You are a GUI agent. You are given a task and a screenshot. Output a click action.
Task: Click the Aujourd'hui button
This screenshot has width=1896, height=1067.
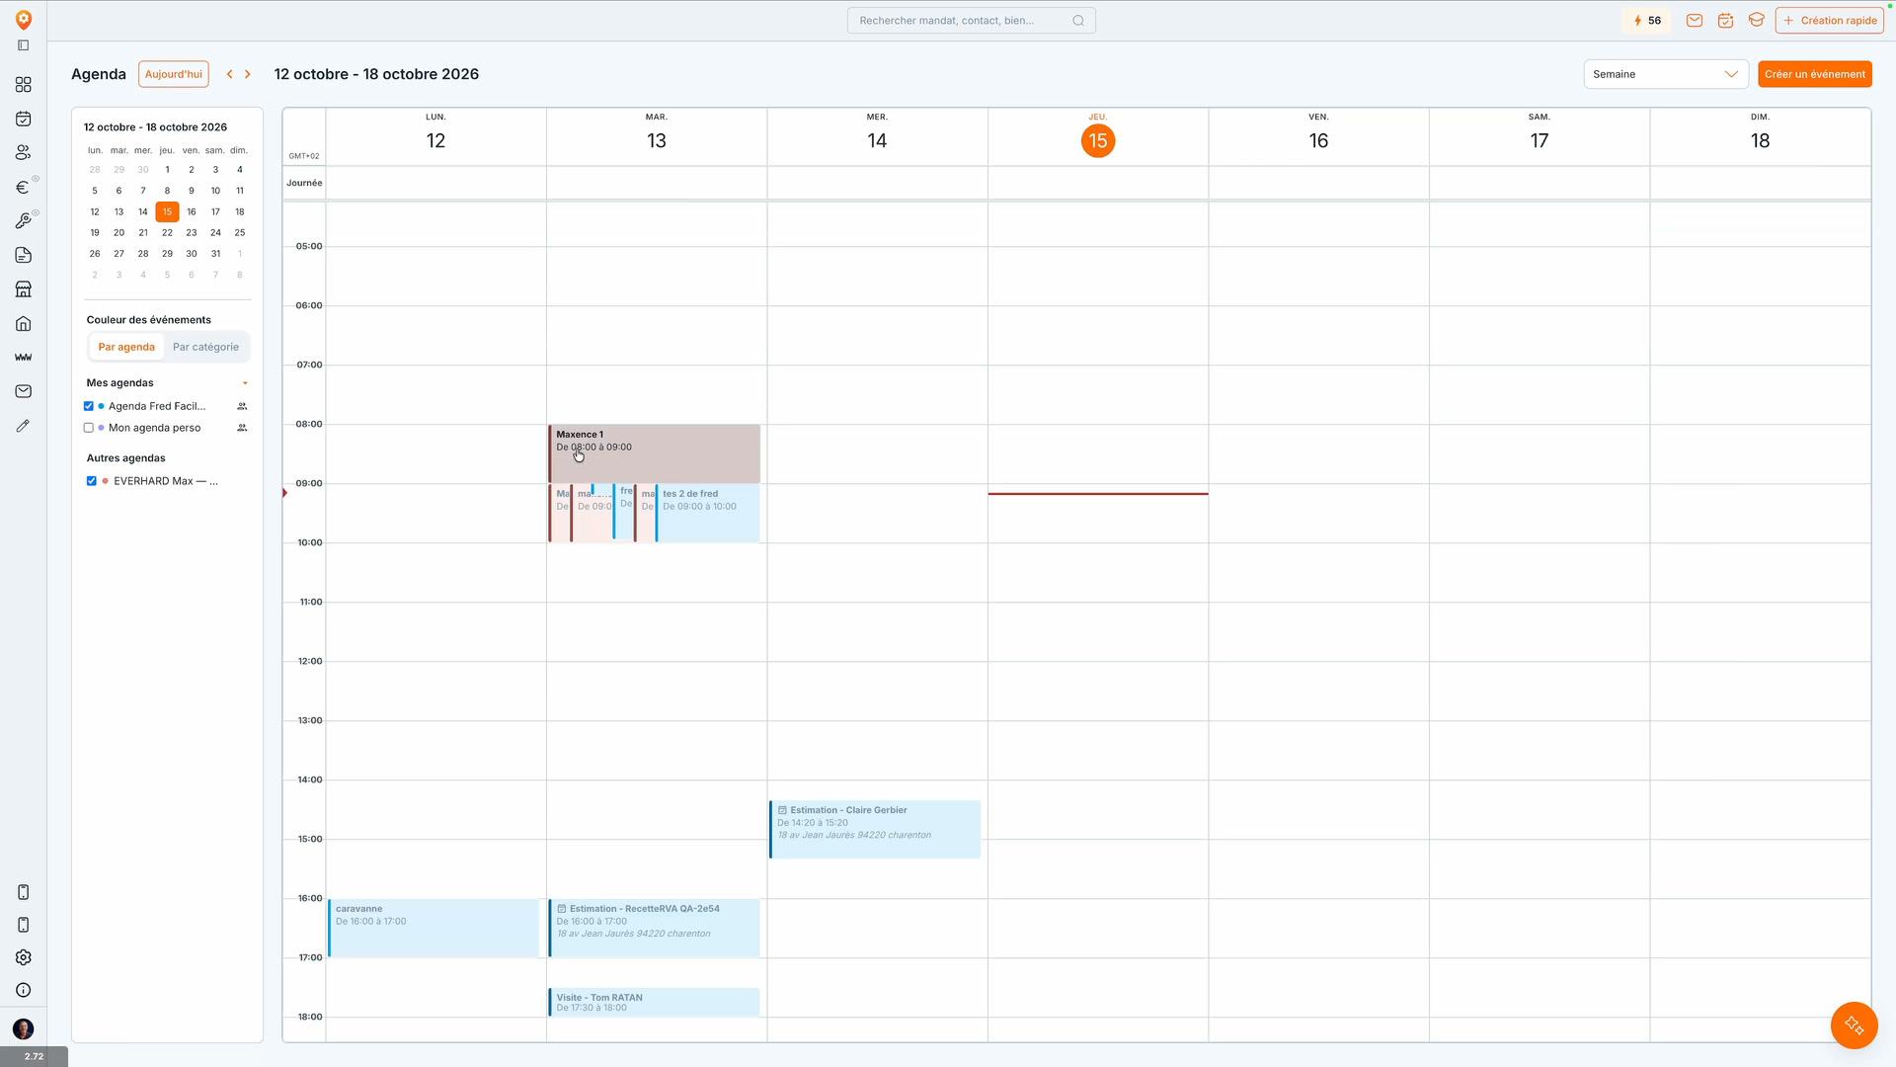click(174, 74)
